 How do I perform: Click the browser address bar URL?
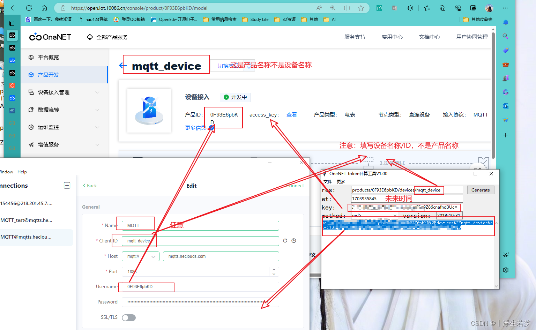pos(140,8)
